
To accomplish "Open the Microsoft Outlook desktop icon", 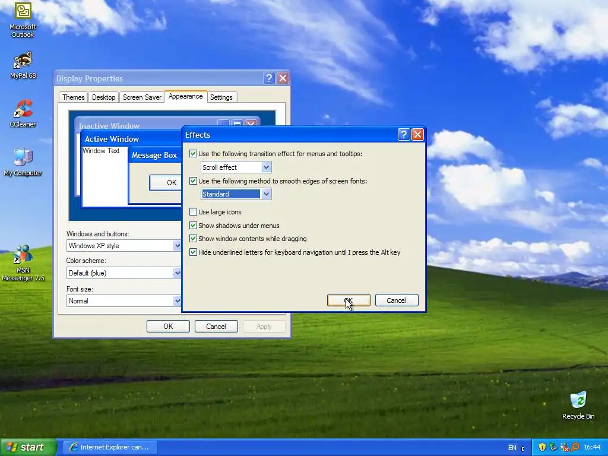I will (23, 20).
